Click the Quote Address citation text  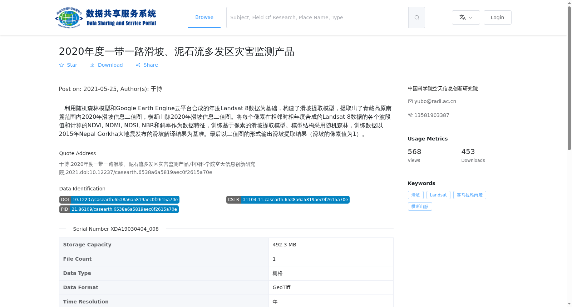(157, 168)
